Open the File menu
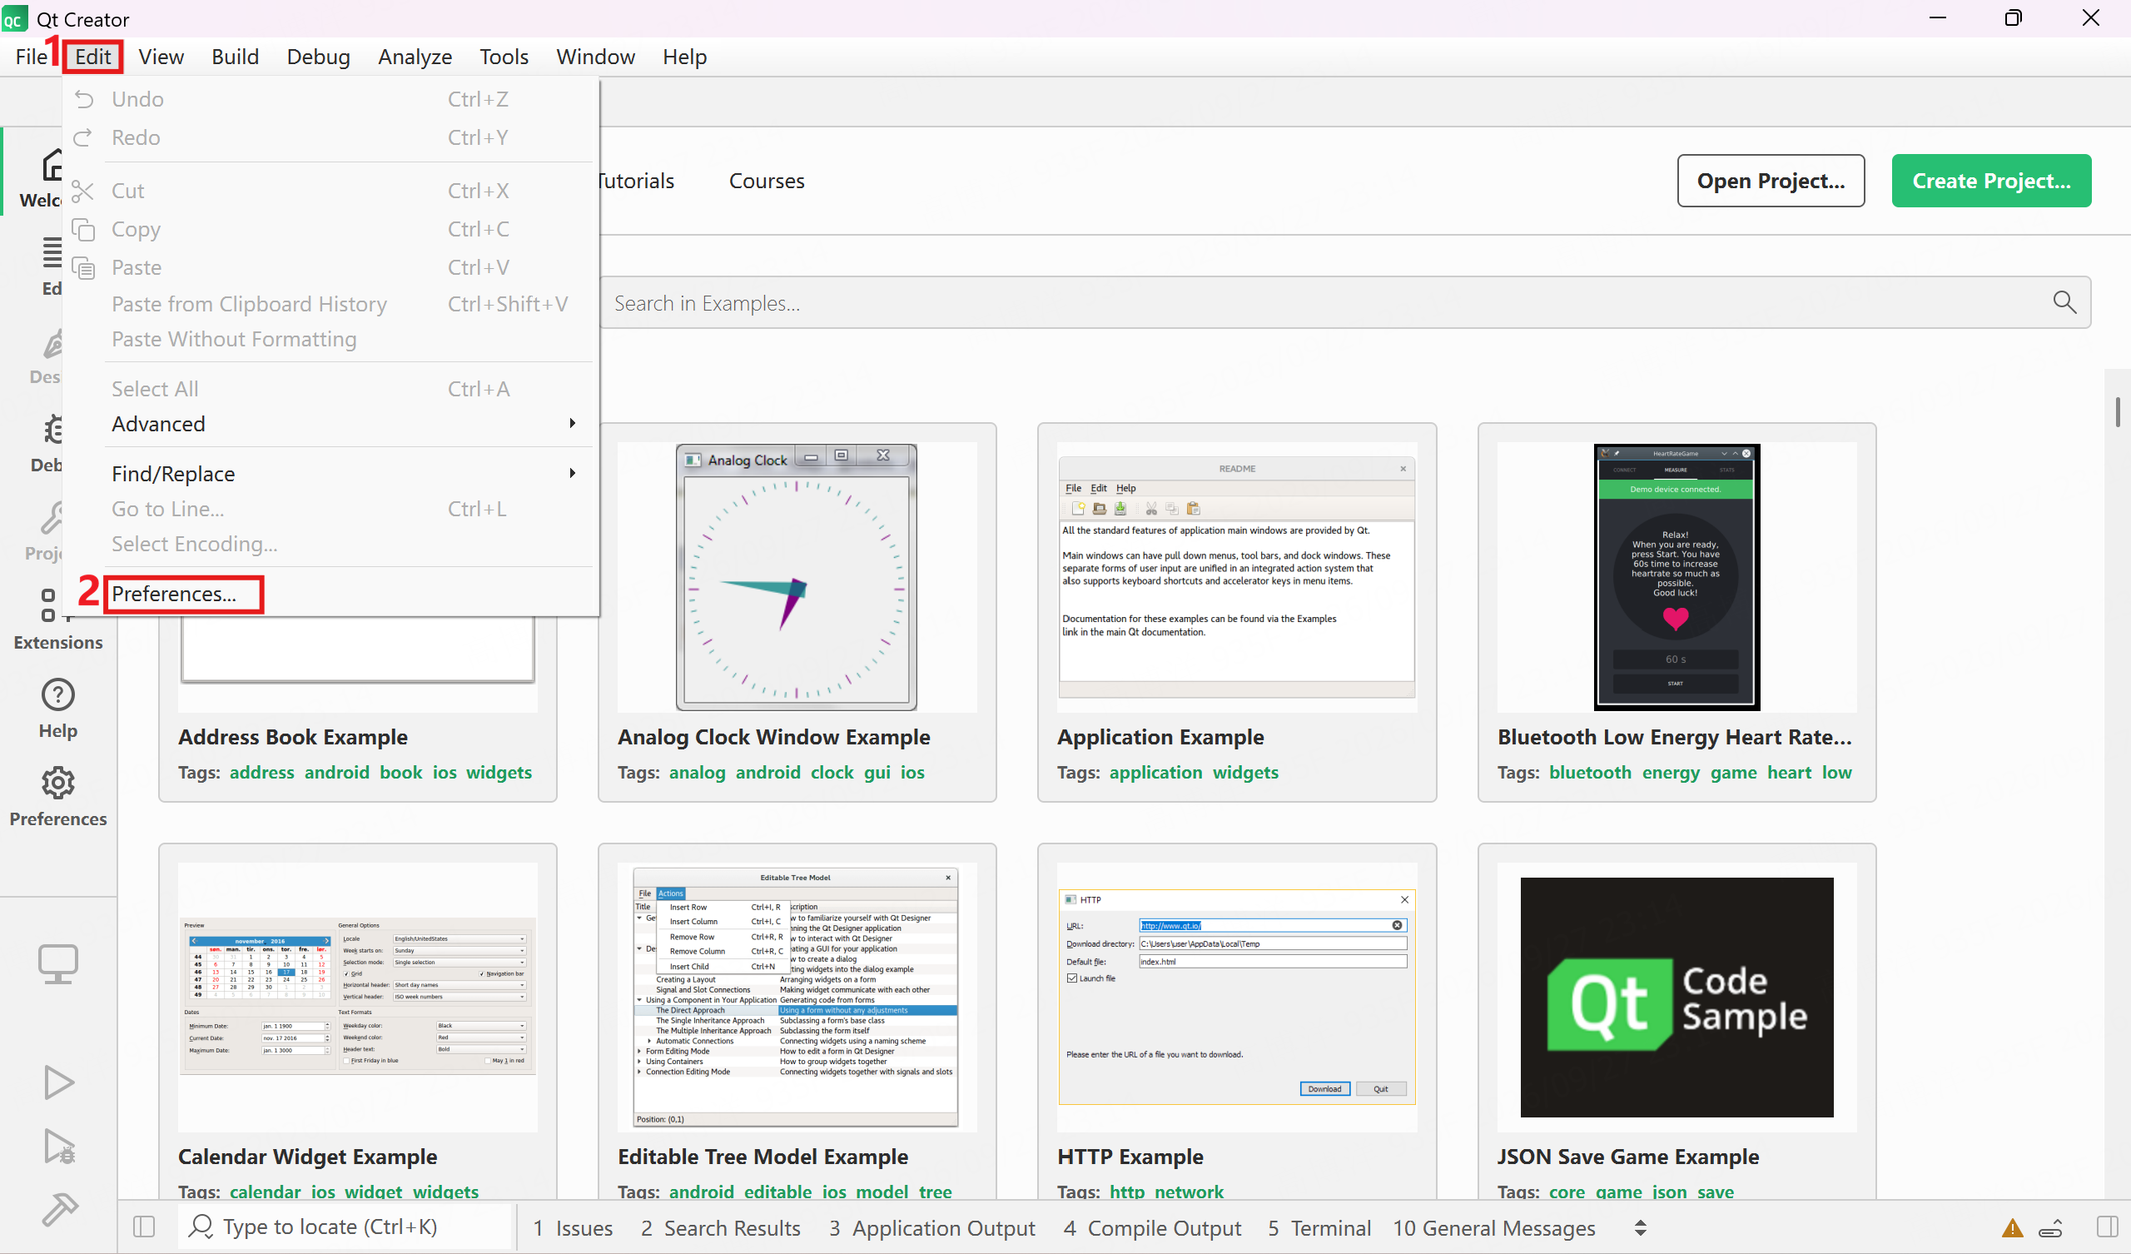Screen dimensions: 2131x1254 point(32,57)
